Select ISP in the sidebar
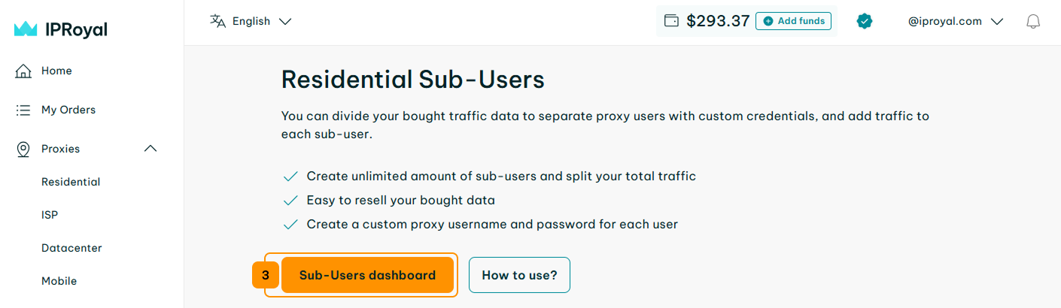Viewport: 1061px width, 308px height. click(50, 215)
